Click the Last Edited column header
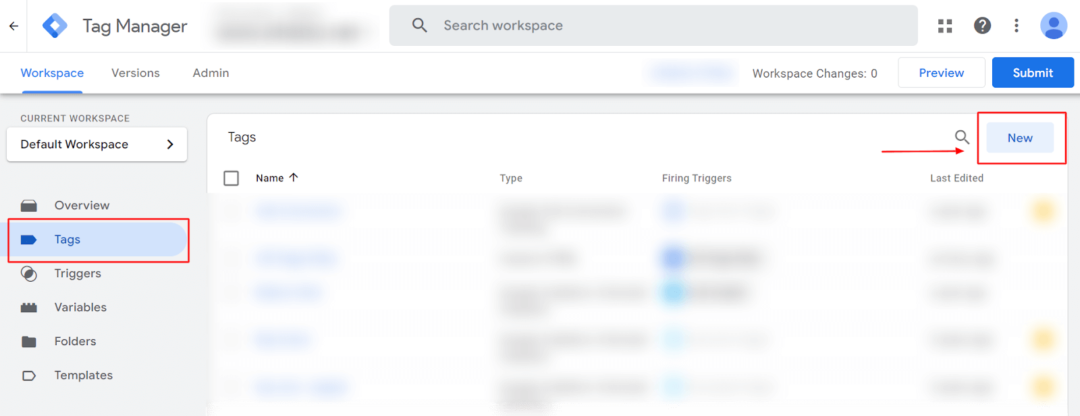This screenshot has height=416, width=1080. (956, 178)
